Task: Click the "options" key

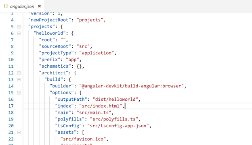Action: click(62, 93)
